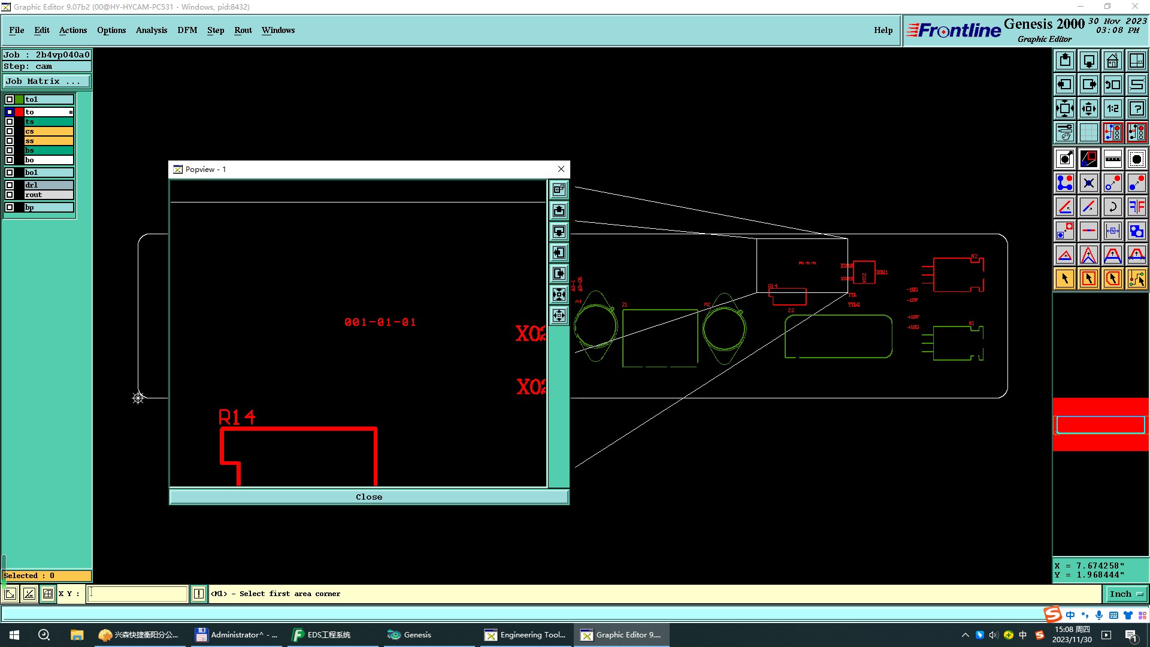Click the rotate feature tool icon

1112,207
